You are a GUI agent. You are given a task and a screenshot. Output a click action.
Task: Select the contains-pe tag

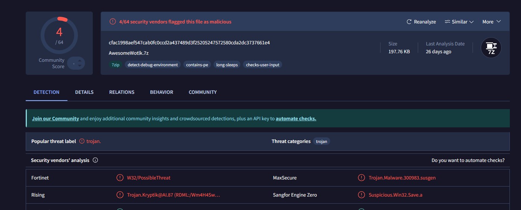click(197, 65)
